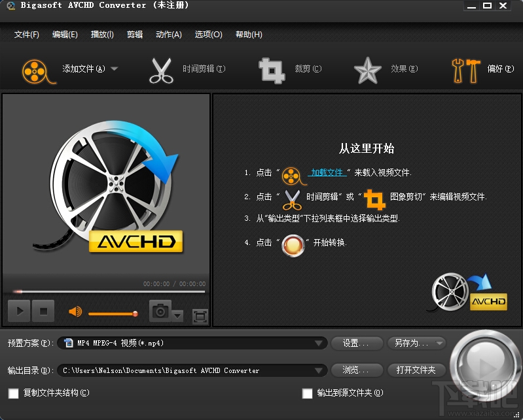
Task: Open the 选项(O) menu
Action: point(208,35)
